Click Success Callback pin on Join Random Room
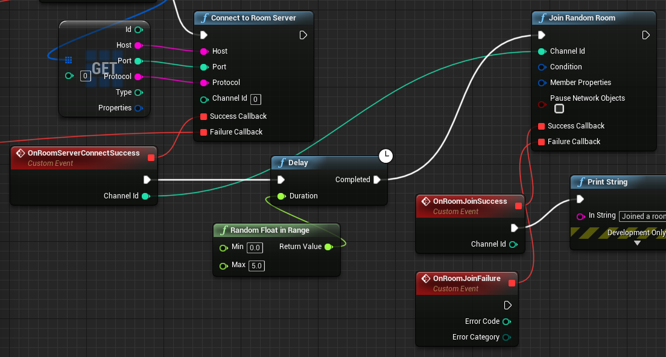The width and height of the screenshot is (666, 357). click(541, 126)
